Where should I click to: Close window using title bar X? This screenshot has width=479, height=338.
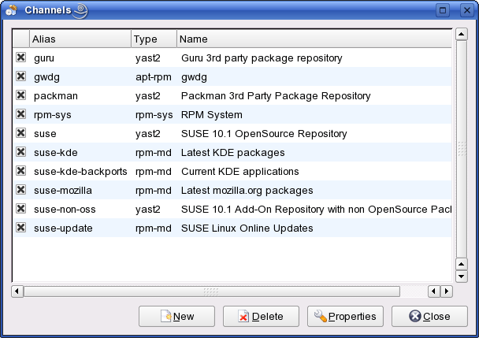point(463,10)
